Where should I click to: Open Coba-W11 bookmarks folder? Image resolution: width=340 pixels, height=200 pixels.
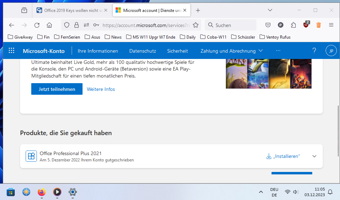213,37
